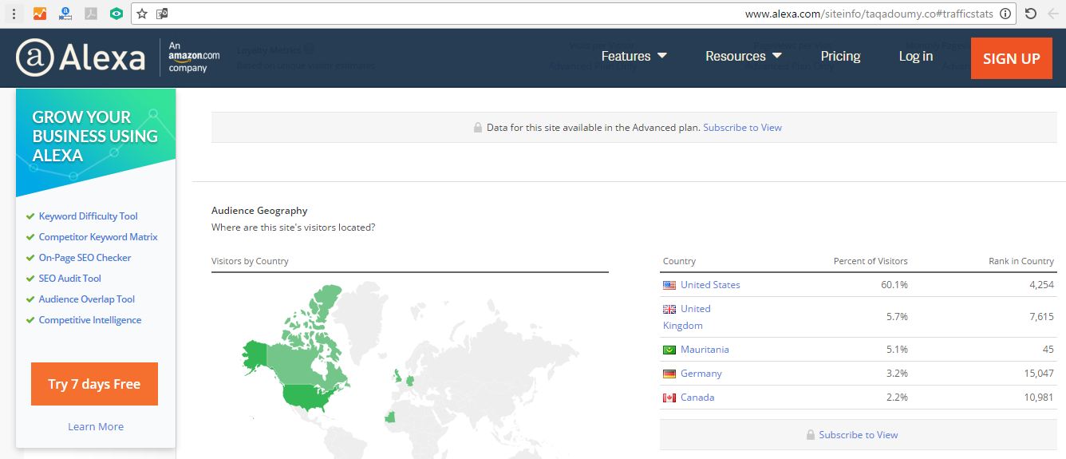Viewport: 1066px width, 459px height.
Task: Click the Audience Geography heading
Action: pyautogui.click(x=259, y=211)
